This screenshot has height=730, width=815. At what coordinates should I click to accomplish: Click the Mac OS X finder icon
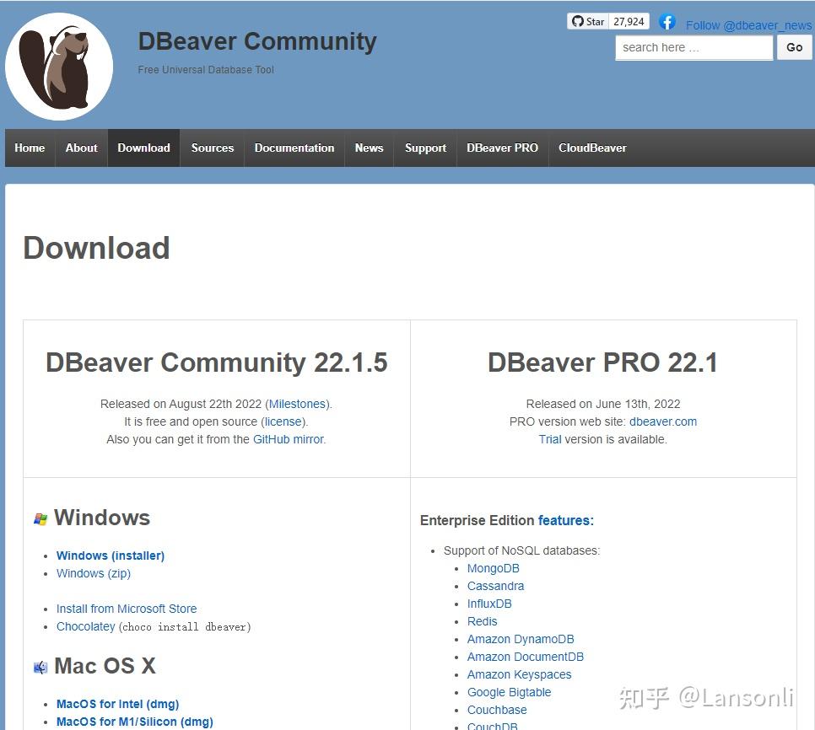[40, 667]
